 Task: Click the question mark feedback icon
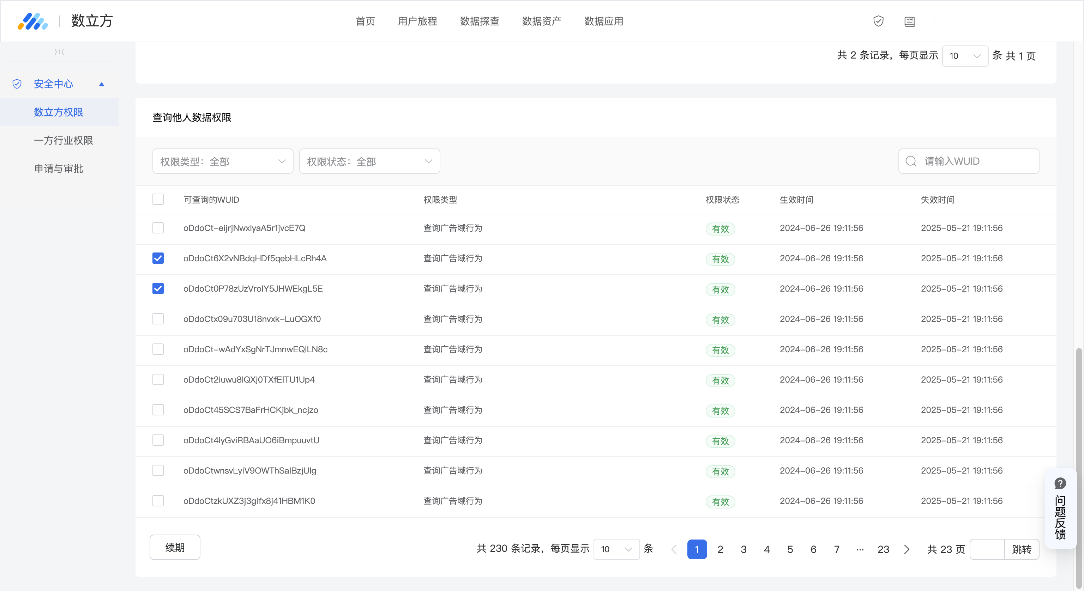pos(1060,483)
